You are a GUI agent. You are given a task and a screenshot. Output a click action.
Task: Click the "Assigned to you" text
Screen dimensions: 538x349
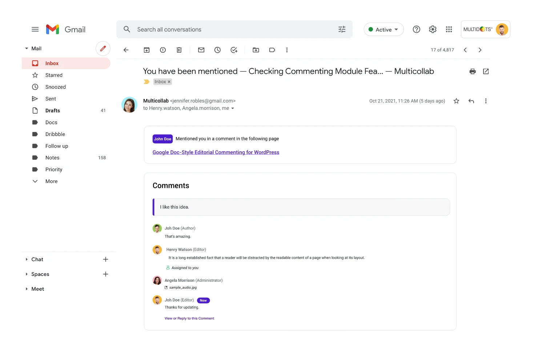coord(185,268)
